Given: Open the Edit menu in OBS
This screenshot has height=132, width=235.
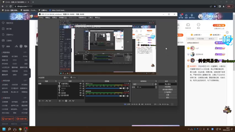Looking at the screenshot, I should click(48, 18).
